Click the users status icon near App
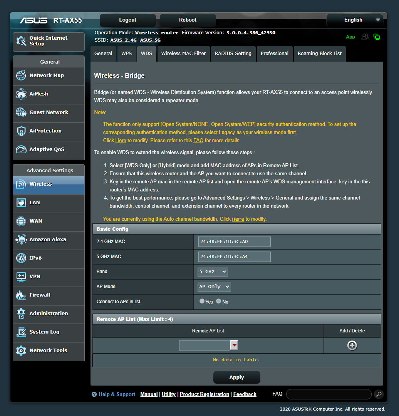399x416 pixels. point(365,37)
